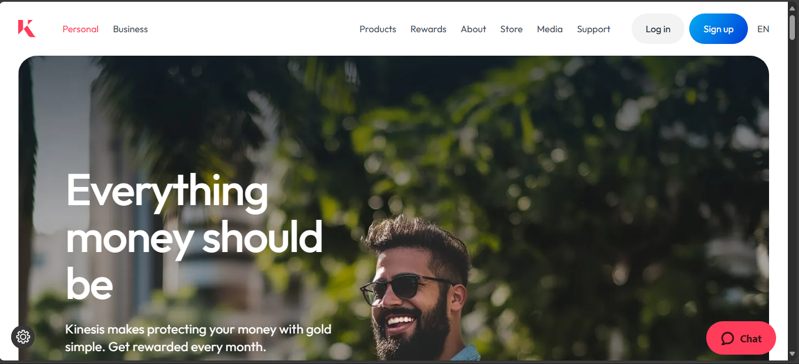This screenshot has height=364, width=799.
Task: Open the About menu
Action: click(473, 29)
